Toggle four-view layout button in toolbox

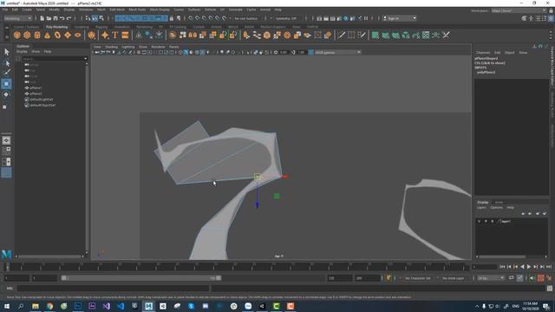coord(6,151)
